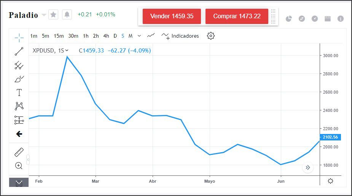Select the trend line drawing tool
Viewport: 352px width, 196px height.
pyautogui.click(x=19, y=51)
